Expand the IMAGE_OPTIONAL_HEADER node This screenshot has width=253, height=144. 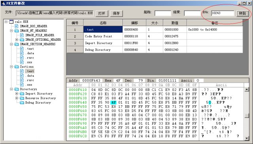coord(17,40)
